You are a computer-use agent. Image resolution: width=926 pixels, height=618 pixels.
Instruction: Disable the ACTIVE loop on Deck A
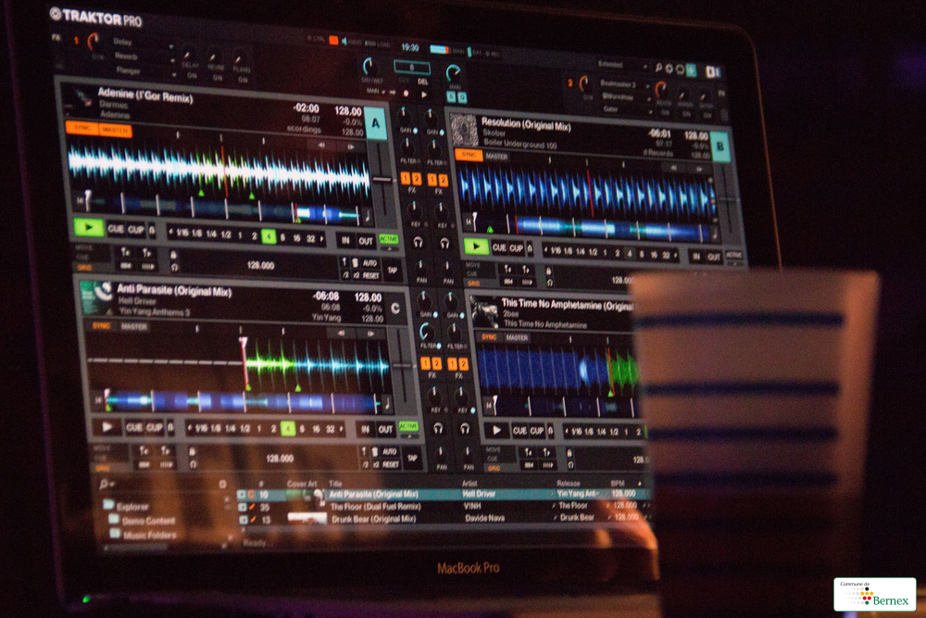388,239
